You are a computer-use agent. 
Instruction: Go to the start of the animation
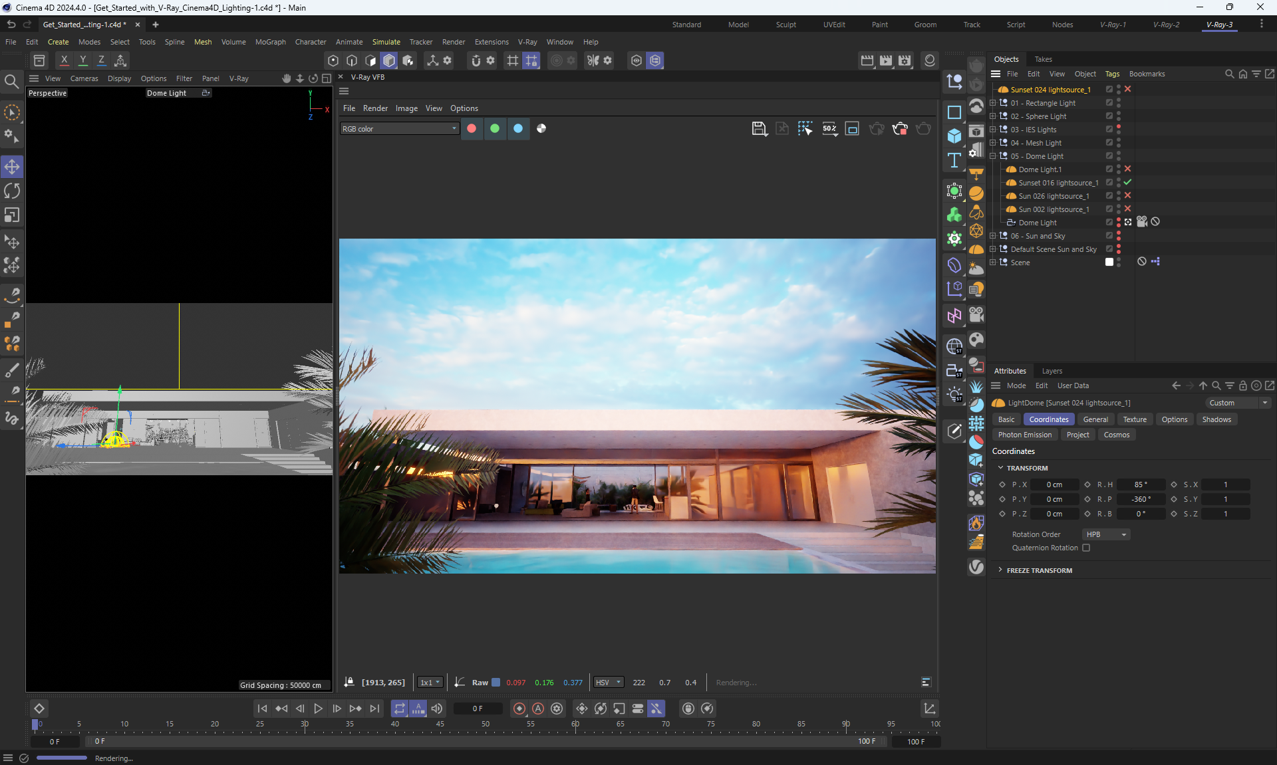click(262, 709)
